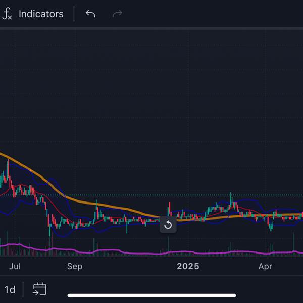Image resolution: width=303 pixels, height=303 pixels.
Task: Select the Jul label on time axis
Action: [15, 266]
